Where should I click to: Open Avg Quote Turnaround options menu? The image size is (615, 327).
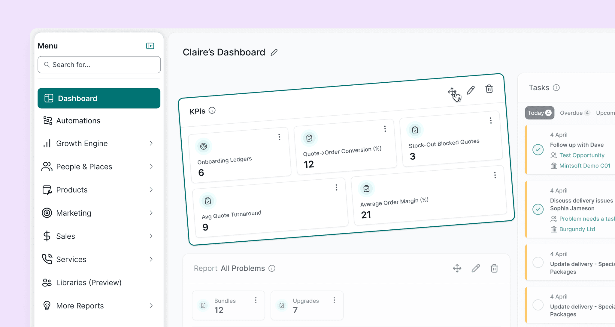336,187
